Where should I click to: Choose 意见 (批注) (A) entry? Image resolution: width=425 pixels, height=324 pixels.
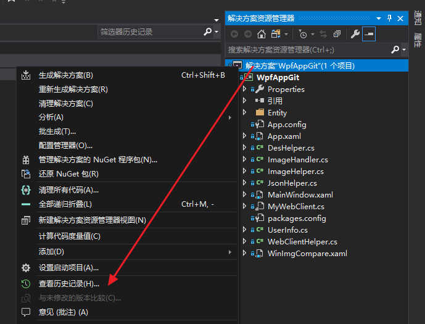126,312
